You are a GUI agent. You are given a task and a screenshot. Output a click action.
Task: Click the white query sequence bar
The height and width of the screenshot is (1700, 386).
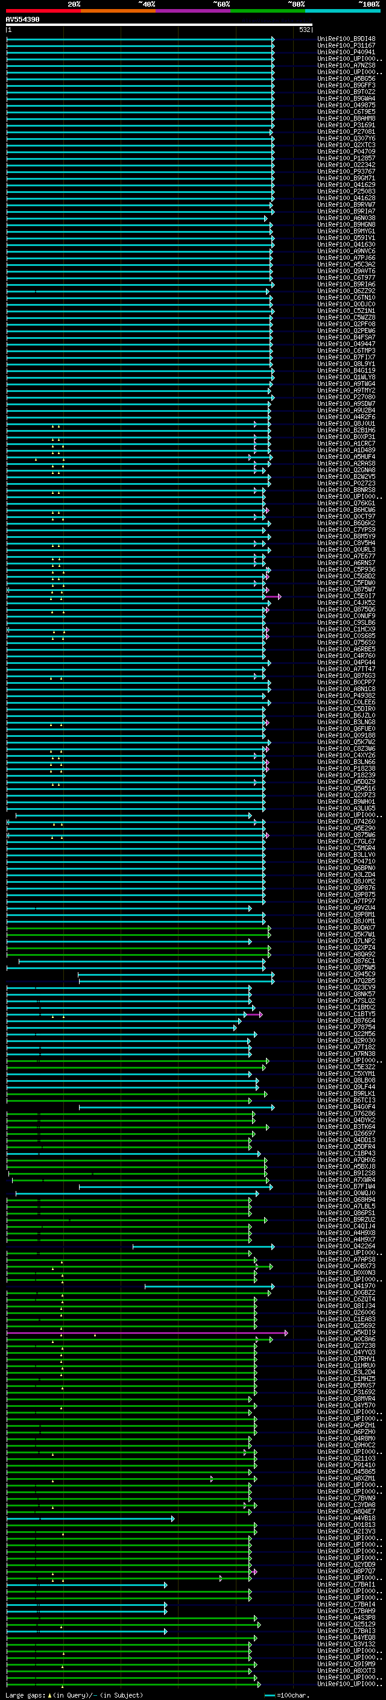point(159,24)
